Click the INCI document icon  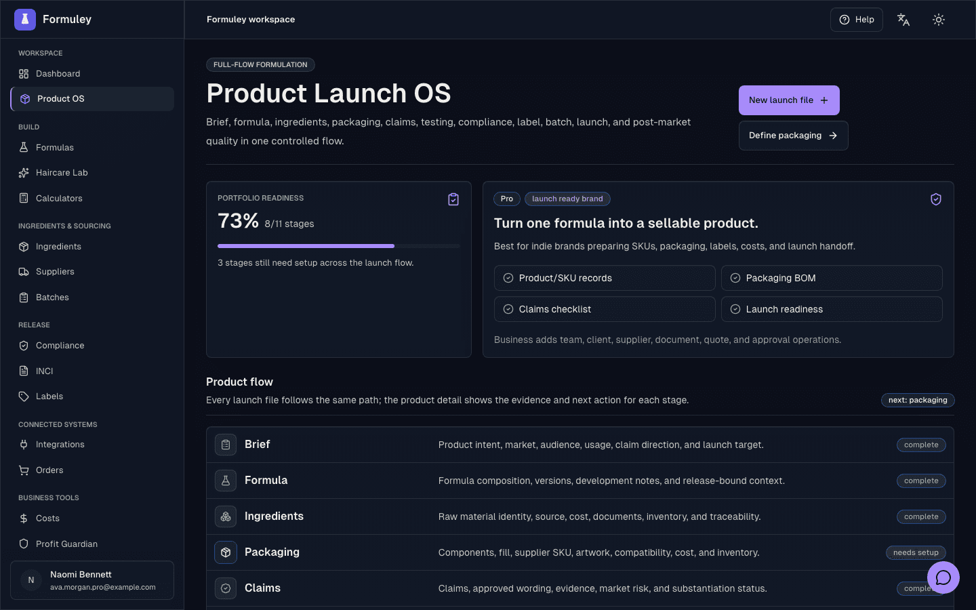tap(24, 371)
